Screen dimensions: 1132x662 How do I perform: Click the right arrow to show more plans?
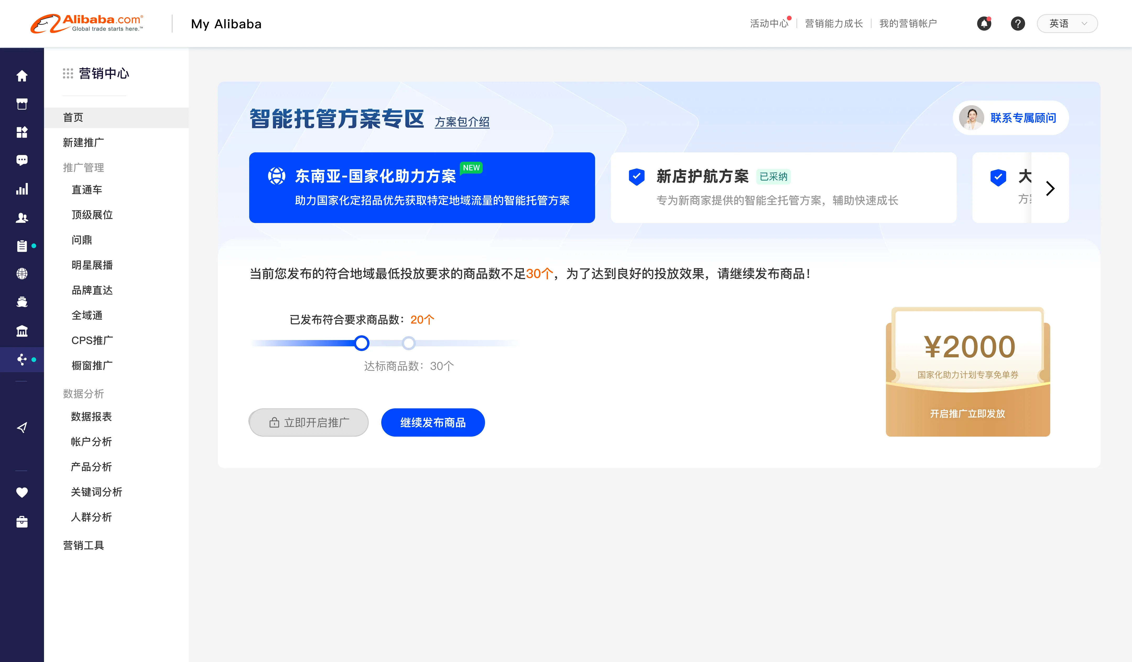coord(1050,188)
